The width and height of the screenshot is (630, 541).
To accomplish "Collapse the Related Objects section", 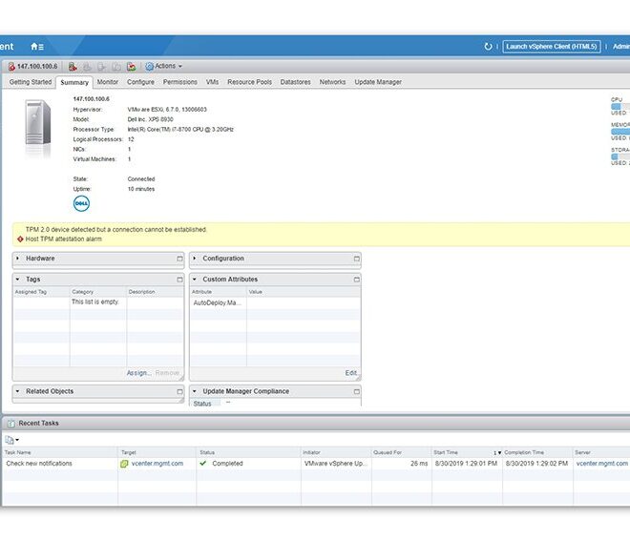I will (x=19, y=391).
